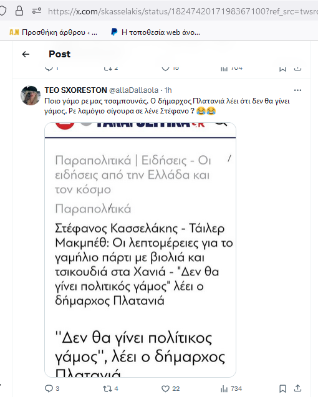Open the Η τοποθεσία web bookmark

156,32
